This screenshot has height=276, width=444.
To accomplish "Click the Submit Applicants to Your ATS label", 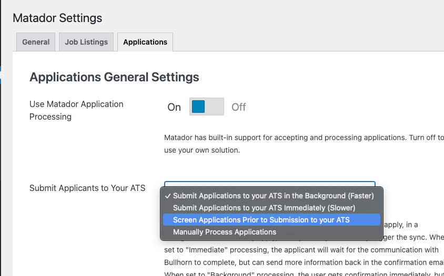I will tap(87, 188).
